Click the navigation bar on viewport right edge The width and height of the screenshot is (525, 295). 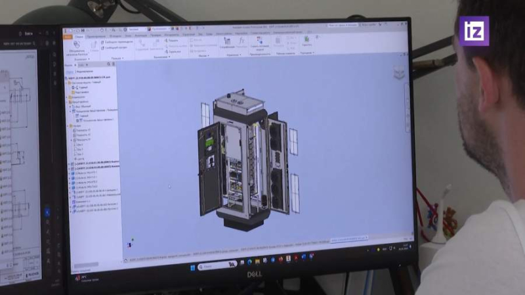tap(407, 105)
